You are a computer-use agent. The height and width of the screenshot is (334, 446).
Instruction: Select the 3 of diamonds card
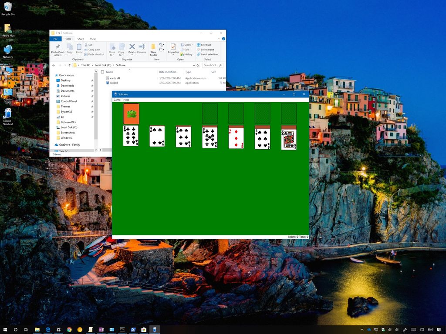tap(236, 137)
